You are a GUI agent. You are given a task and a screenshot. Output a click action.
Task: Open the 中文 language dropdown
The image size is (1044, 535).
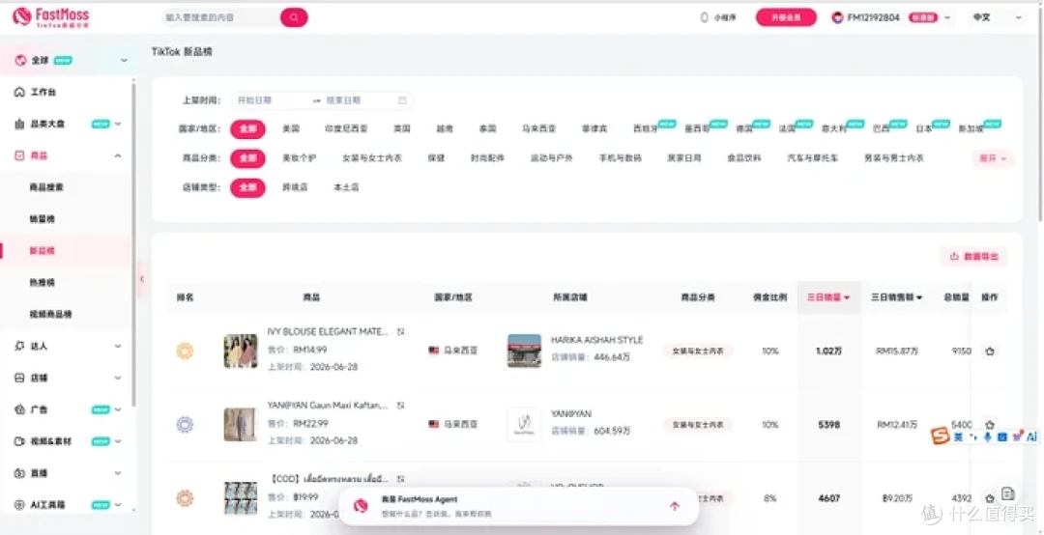point(997,18)
